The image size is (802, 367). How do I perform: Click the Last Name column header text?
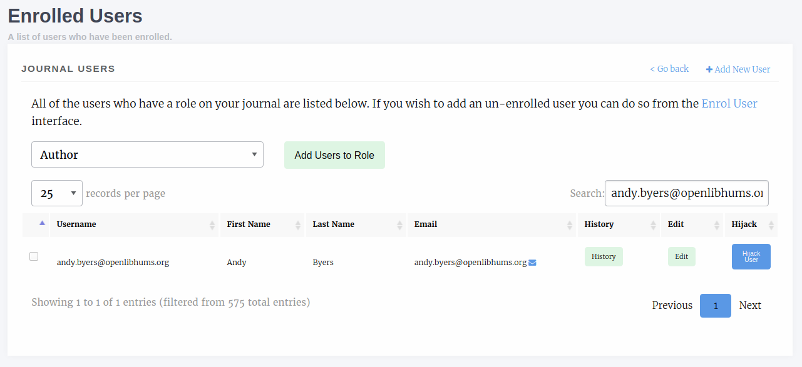334,224
